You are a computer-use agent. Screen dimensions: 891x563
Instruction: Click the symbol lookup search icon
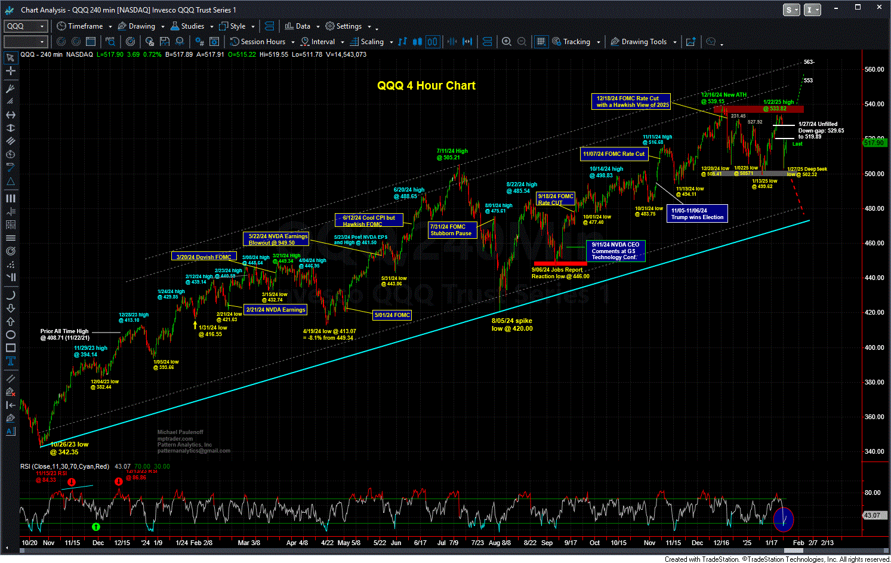tap(110, 42)
